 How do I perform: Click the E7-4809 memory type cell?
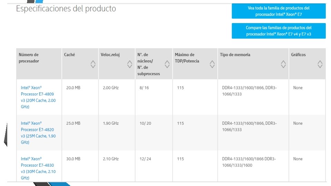click(249, 91)
